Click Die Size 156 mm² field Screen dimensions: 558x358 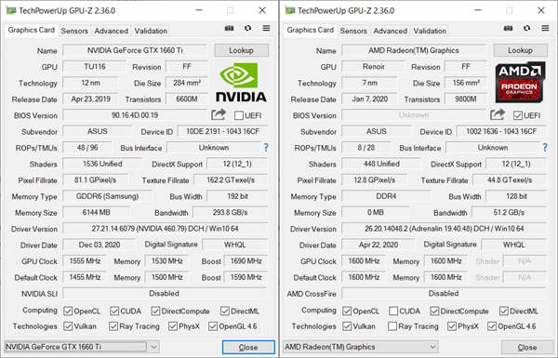tap(466, 83)
